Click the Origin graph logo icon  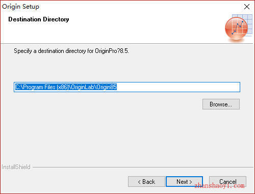(x=238, y=28)
